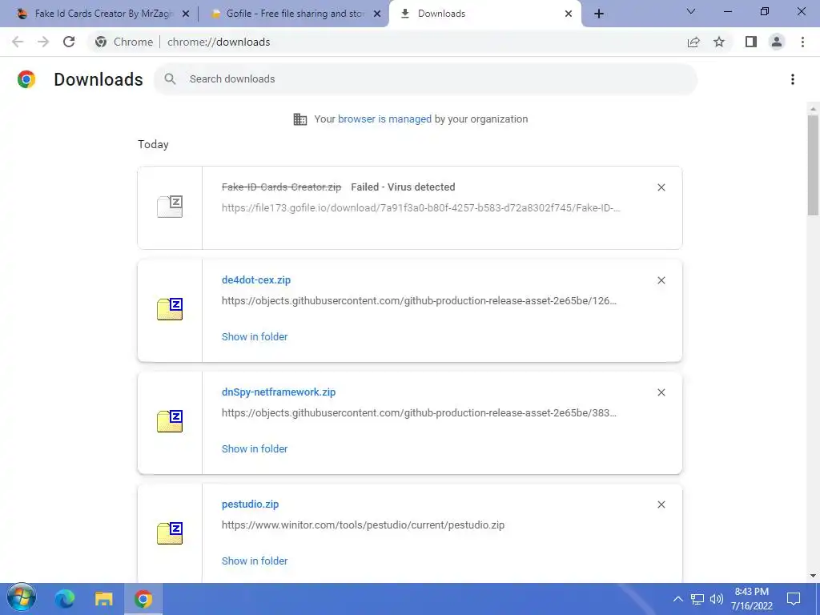The image size is (820, 615).
Task: Open File Explorer from taskbar
Action: [103, 598]
